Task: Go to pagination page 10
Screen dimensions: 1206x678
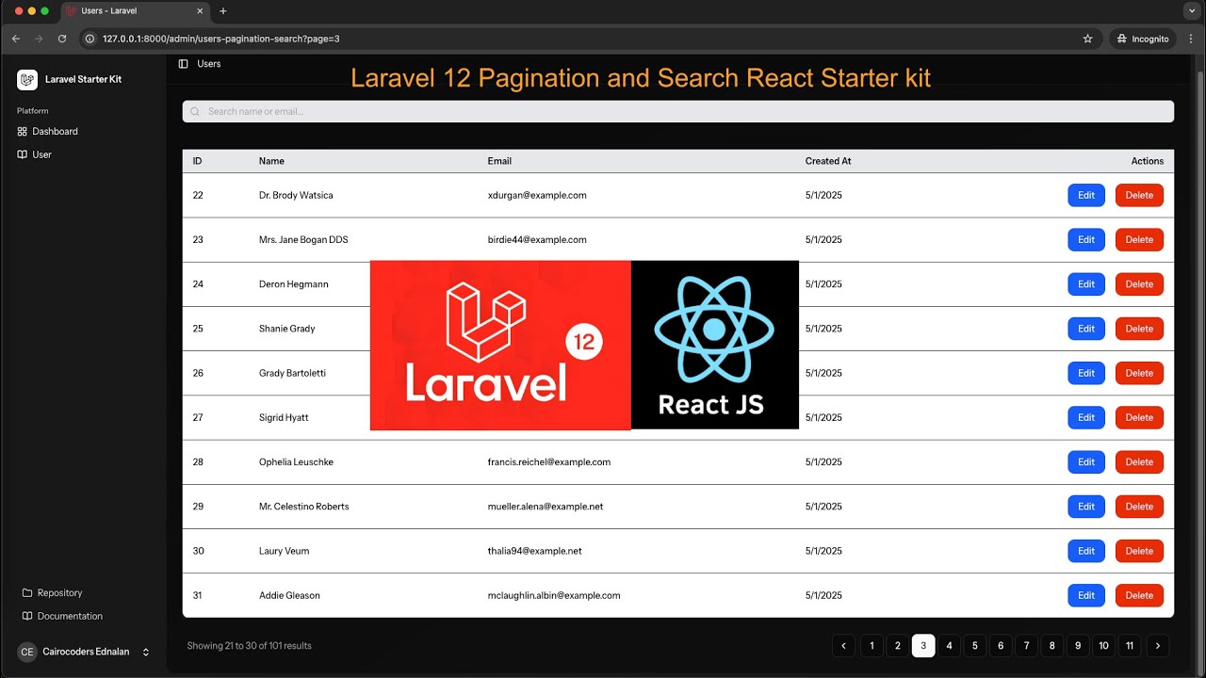Action: pos(1103,646)
